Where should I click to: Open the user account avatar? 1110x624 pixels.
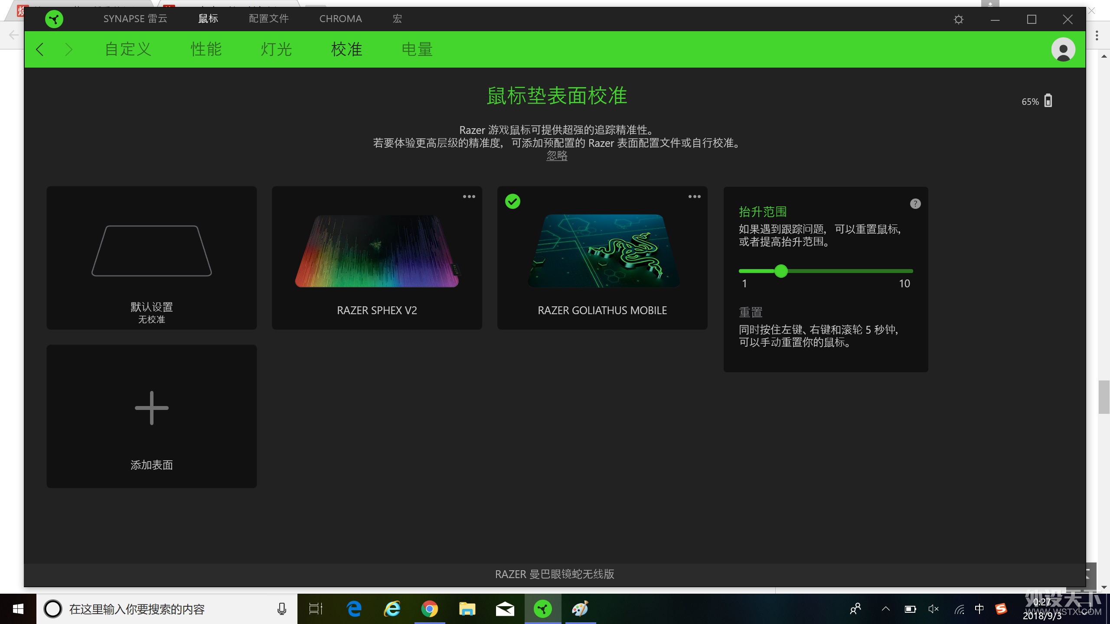1063,49
